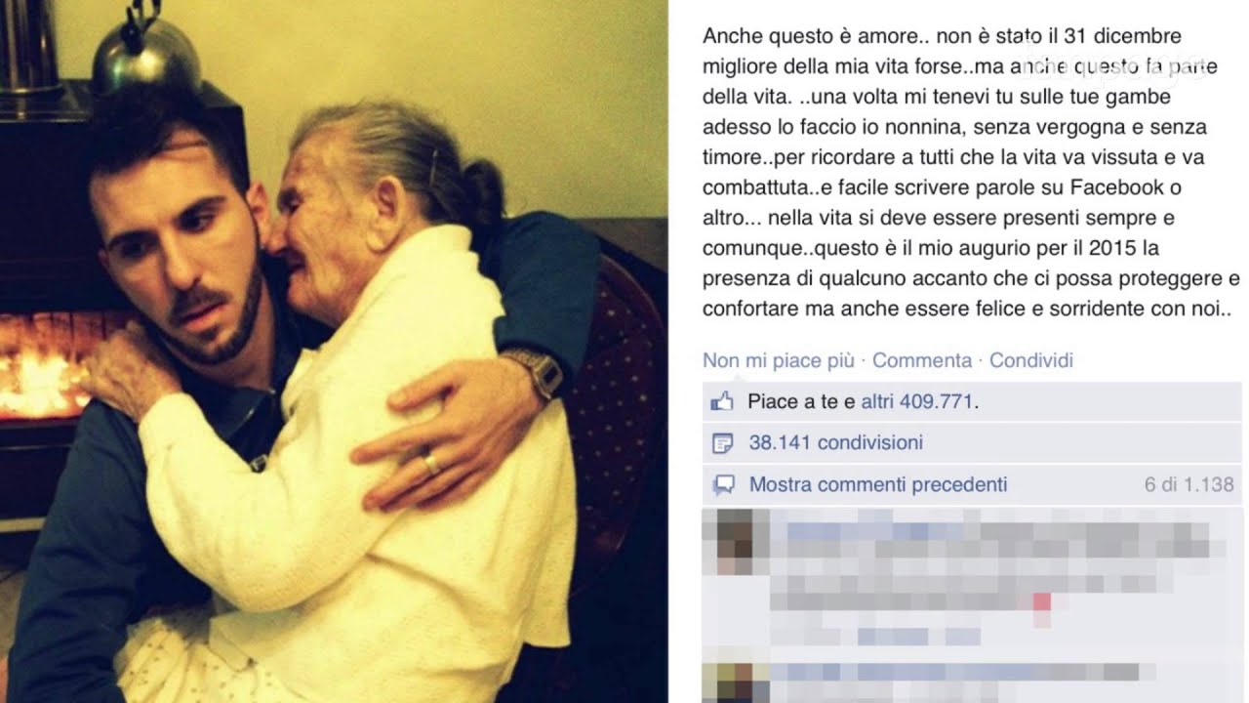Screen dimensions: 1249x703
Task: Open the 38.141 condivisioni link
Action: [836, 442]
